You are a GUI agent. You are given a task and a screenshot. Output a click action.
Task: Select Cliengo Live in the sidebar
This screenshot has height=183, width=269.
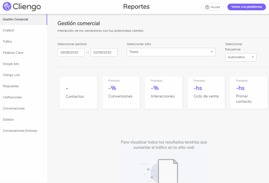click(11, 75)
